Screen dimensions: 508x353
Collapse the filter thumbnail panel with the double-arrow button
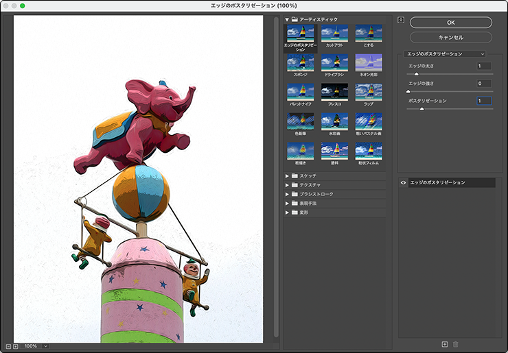coord(401,20)
